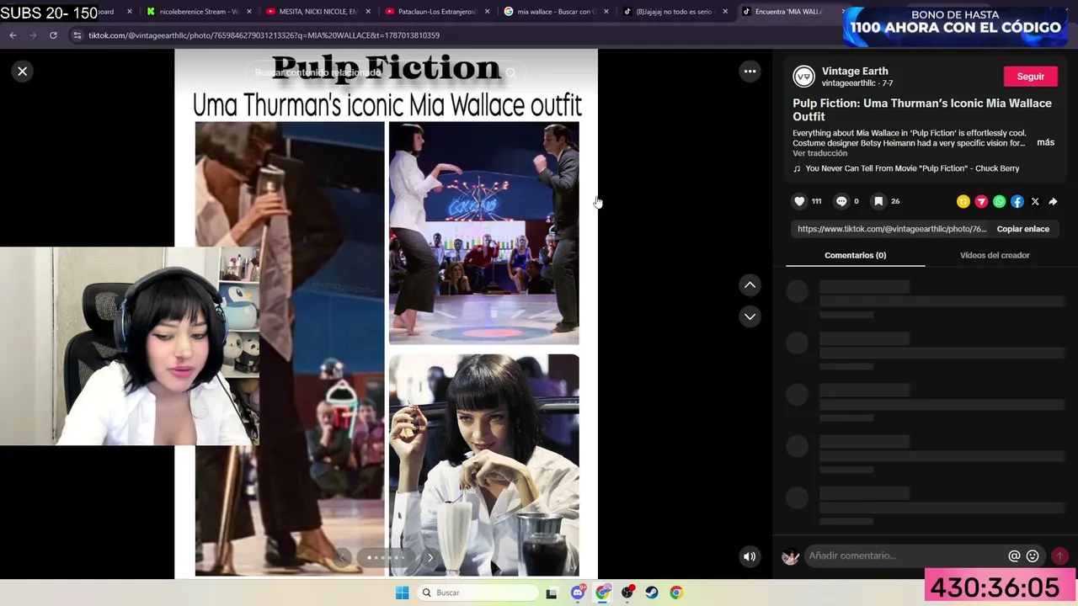
Task: Open the emoji picker in comment box
Action: (1033, 555)
